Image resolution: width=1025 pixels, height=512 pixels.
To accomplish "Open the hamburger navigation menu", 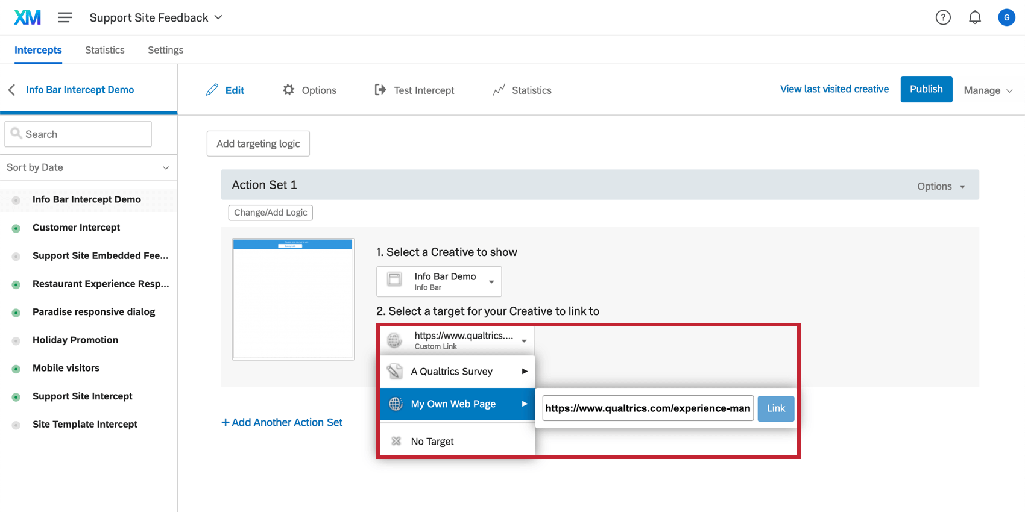I will tap(65, 18).
